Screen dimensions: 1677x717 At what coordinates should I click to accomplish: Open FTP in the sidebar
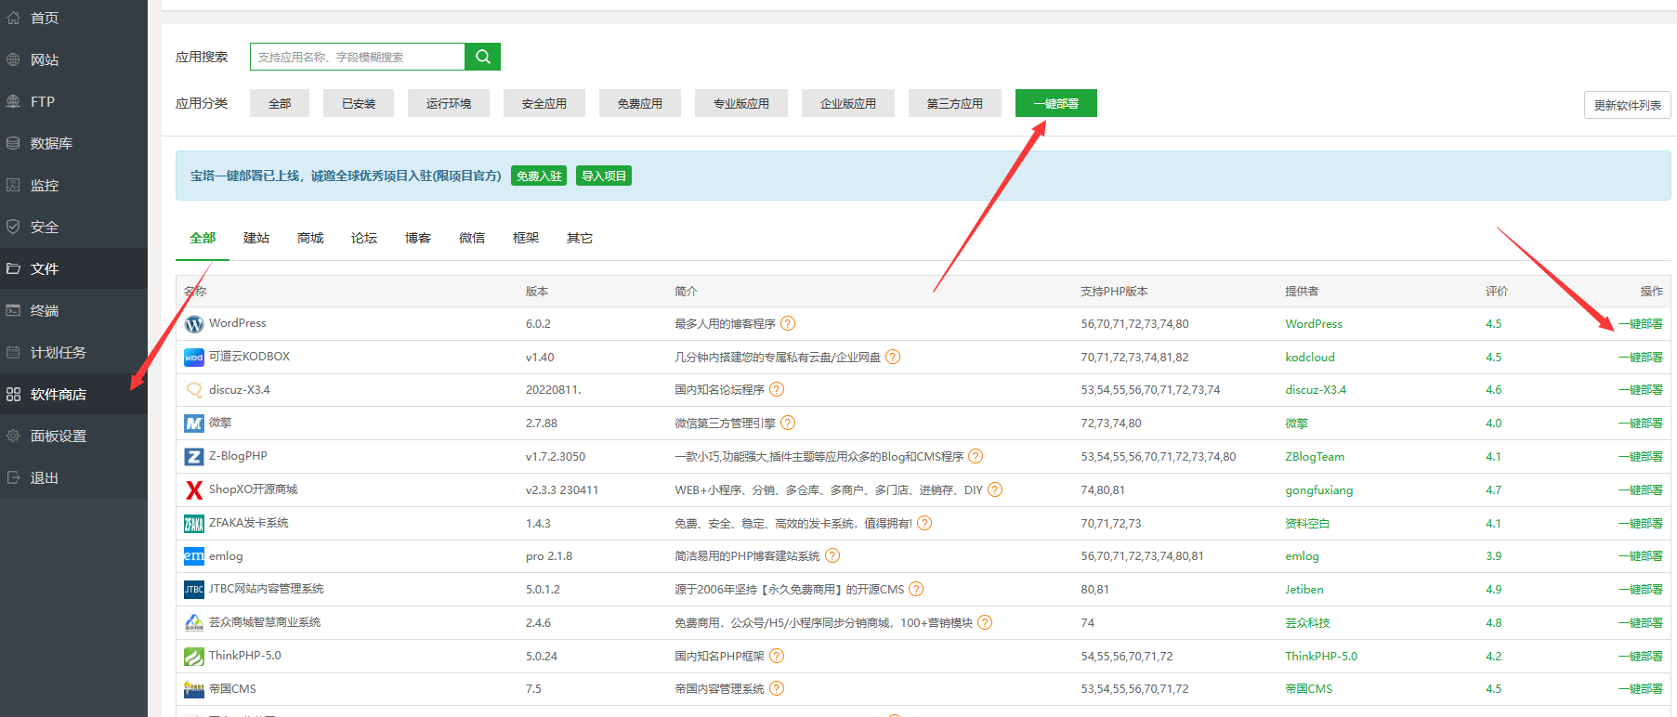73,101
